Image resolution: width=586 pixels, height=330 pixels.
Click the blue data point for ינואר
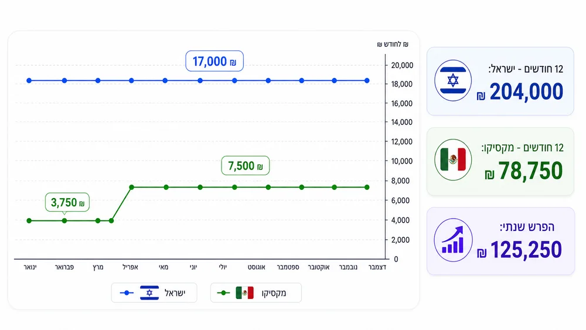click(29, 81)
